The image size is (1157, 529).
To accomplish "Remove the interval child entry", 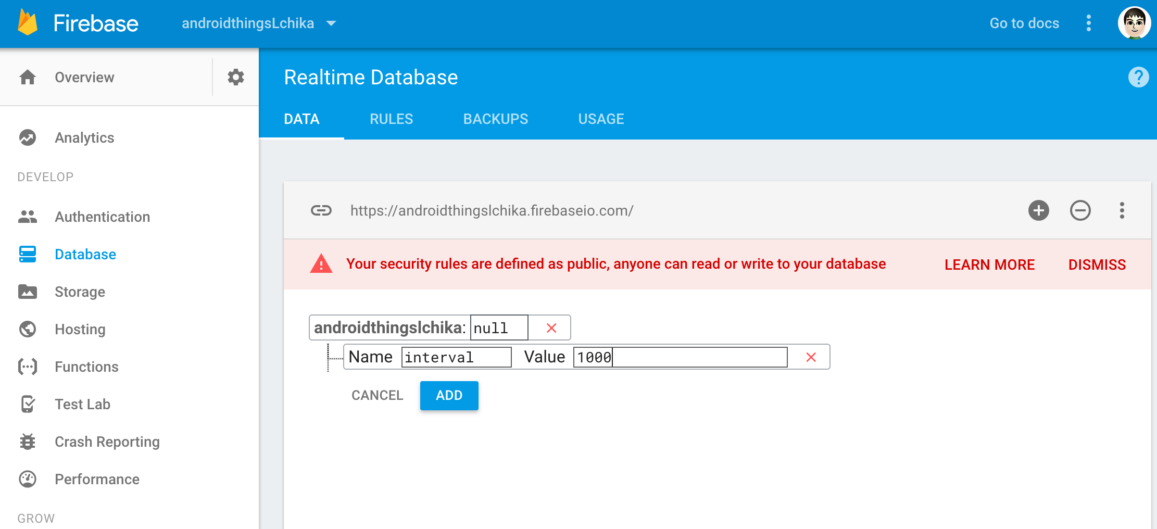I will pyautogui.click(x=811, y=357).
